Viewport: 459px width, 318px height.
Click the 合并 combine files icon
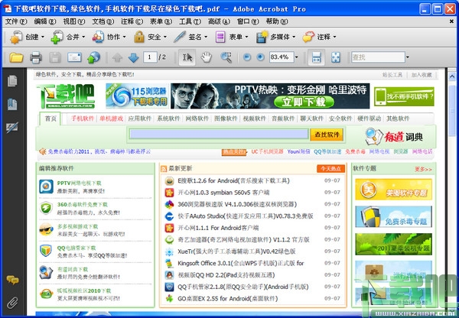coord(57,37)
